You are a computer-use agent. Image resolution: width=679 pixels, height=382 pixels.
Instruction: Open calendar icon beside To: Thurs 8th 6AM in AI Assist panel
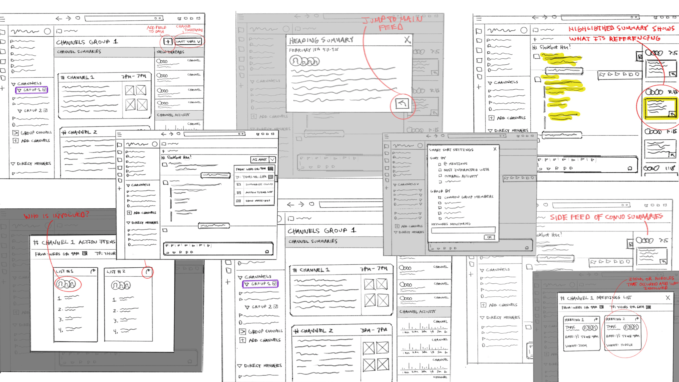point(271,177)
